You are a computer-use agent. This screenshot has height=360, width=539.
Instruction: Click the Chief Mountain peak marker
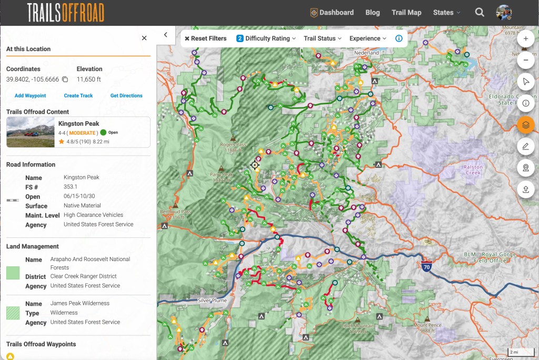[x=358, y=319]
